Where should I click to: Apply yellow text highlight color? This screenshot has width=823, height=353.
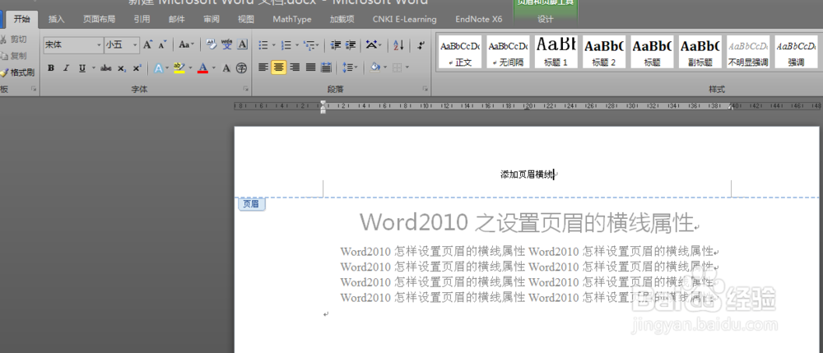[x=179, y=67]
